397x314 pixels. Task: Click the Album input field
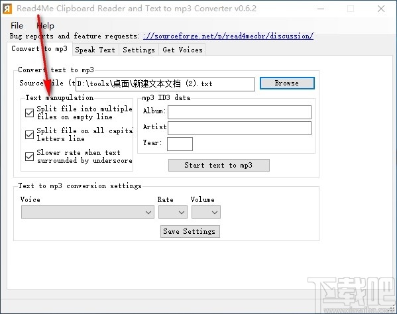click(239, 113)
